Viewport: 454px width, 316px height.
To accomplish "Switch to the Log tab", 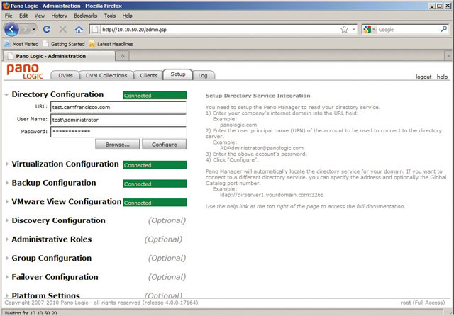I will coord(203,75).
